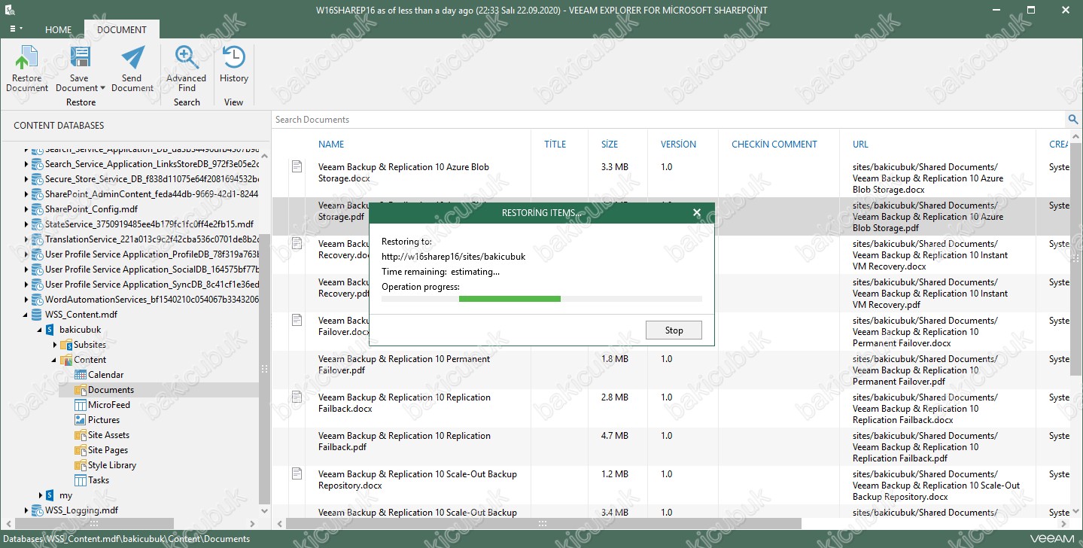Screen dimensions: 1083x548
Task: Click the file icon of the Permanent Failover.docx row
Action: [297, 320]
